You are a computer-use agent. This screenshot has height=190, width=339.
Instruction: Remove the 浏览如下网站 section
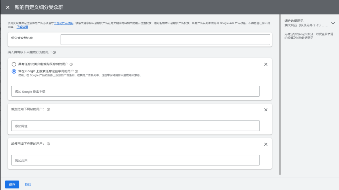266,110
